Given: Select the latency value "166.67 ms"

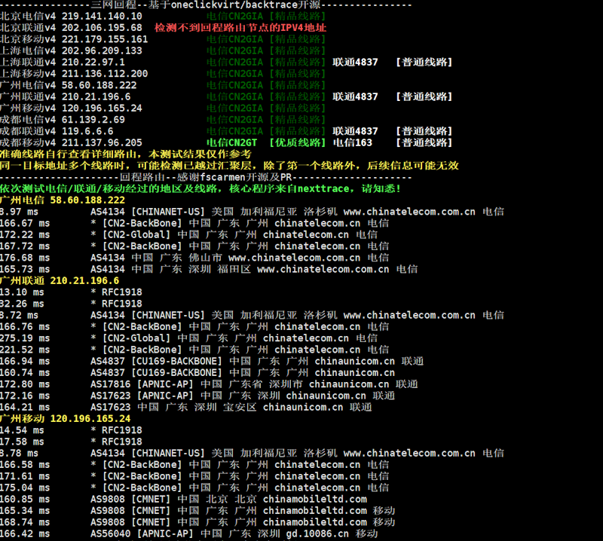Looking at the screenshot, I should pos(25,224).
